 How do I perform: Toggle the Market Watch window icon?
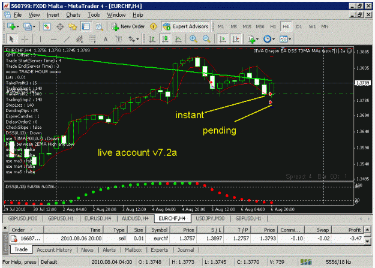pos(47,26)
